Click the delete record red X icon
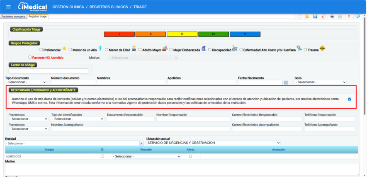 (x=323, y=17)
